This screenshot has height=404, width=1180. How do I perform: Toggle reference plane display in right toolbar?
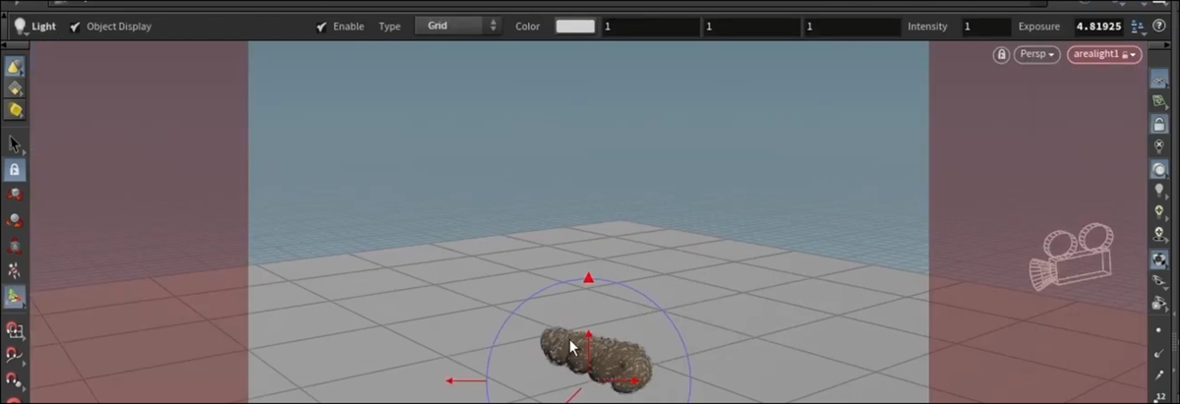point(1159,80)
